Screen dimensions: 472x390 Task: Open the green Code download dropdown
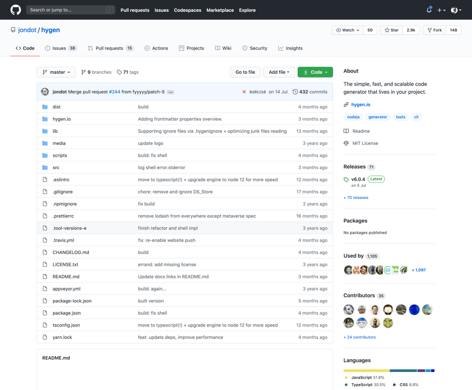[315, 72]
